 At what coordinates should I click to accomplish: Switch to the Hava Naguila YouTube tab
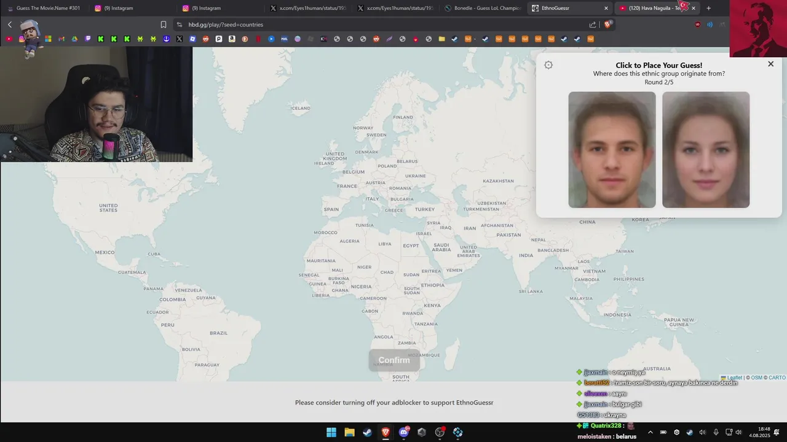click(657, 8)
